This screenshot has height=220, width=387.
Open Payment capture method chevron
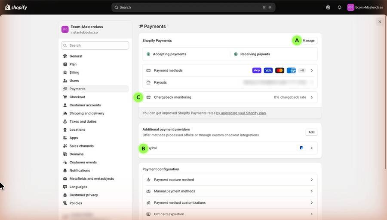tap(312, 180)
